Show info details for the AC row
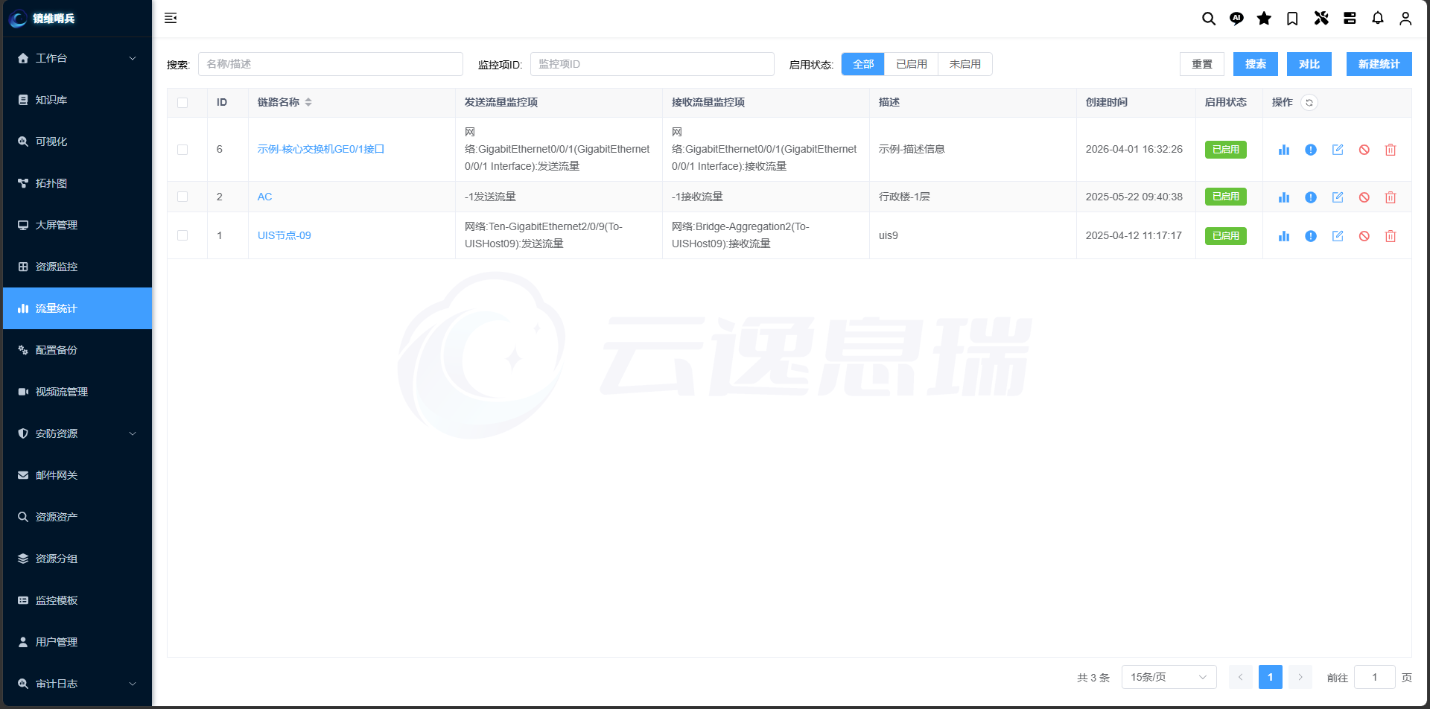Screen dimensions: 1430x709 (1311, 197)
